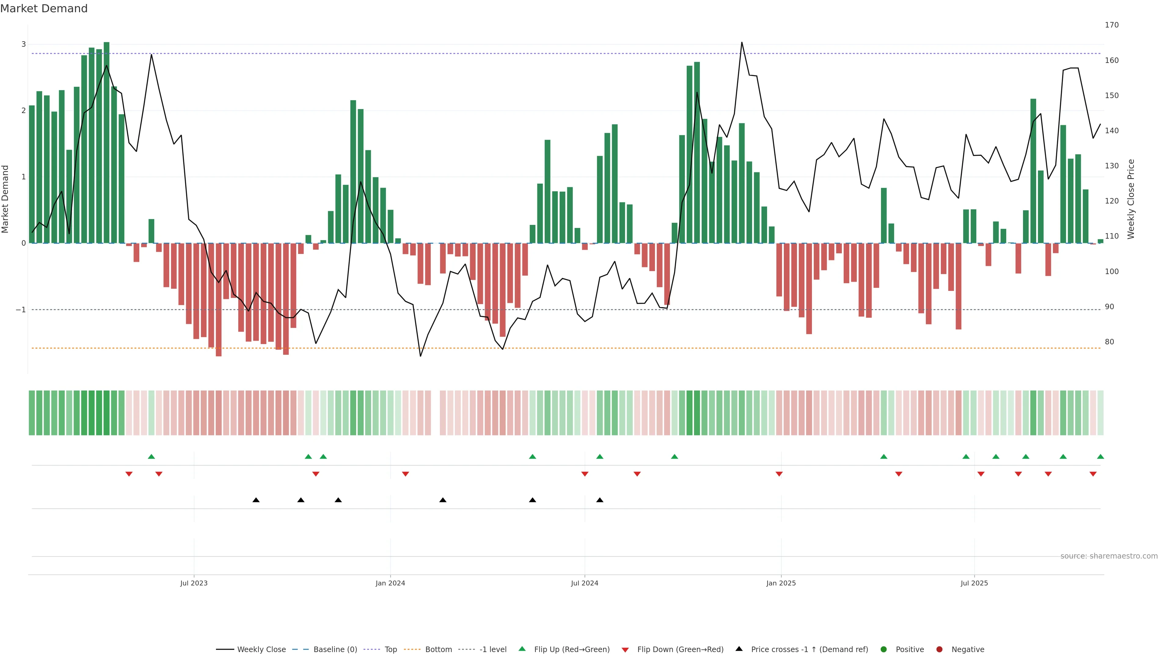Toggle the Top dotted line legend label
The width and height of the screenshot is (1173, 660).
coord(390,649)
